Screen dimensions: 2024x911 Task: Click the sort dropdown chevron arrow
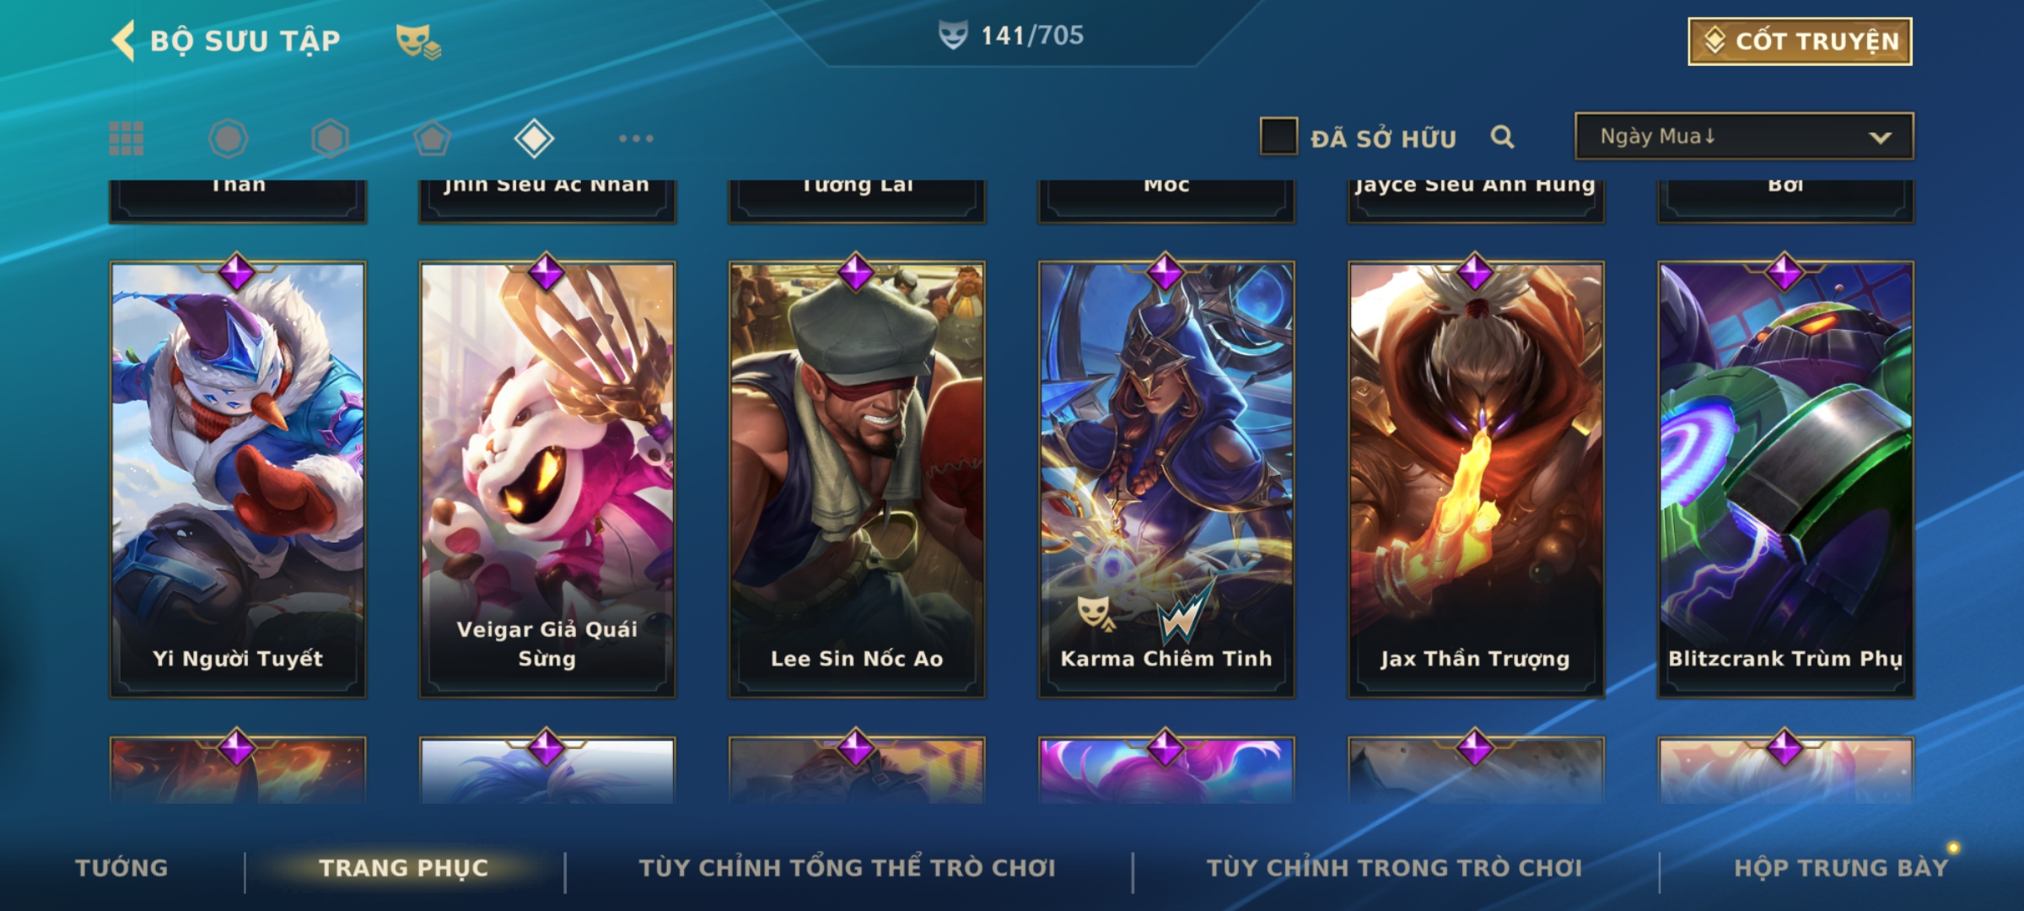click(x=1880, y=137)
